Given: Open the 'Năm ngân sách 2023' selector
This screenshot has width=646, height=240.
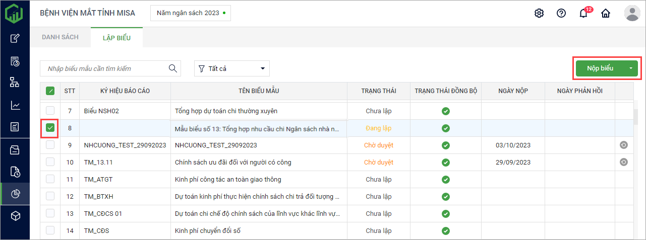Looking at the screenshot, I should pyautogui.click(x=190, y=13).
